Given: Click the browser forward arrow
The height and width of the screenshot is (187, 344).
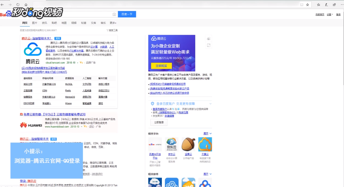Looking at the screenshot, I should pos(10,5).
